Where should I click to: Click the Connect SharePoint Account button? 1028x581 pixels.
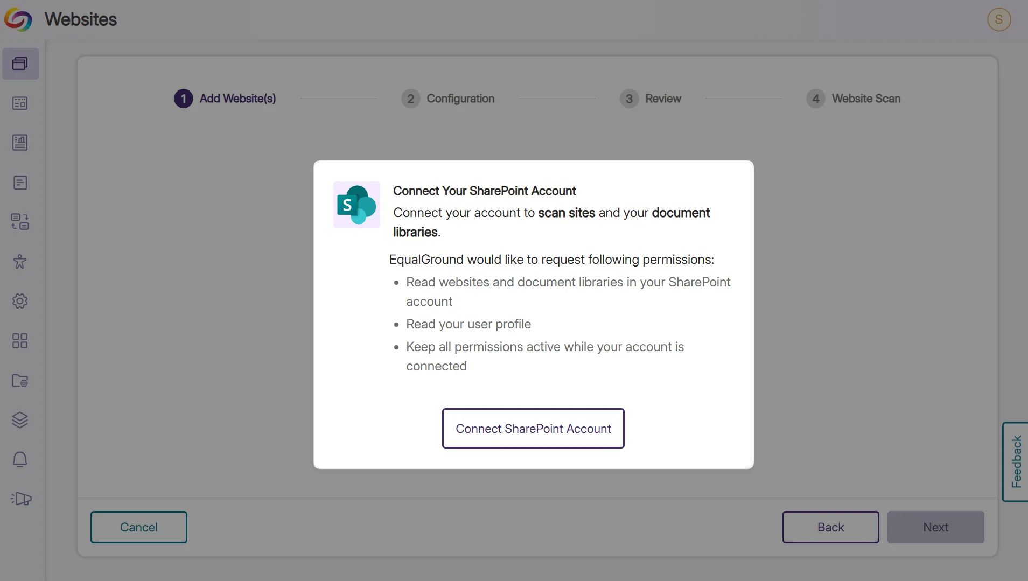tap(533, 429)
